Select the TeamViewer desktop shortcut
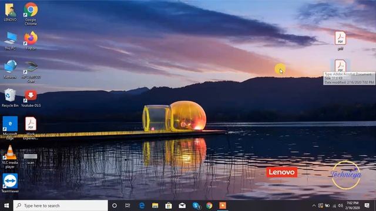 [x=10, y=183]
